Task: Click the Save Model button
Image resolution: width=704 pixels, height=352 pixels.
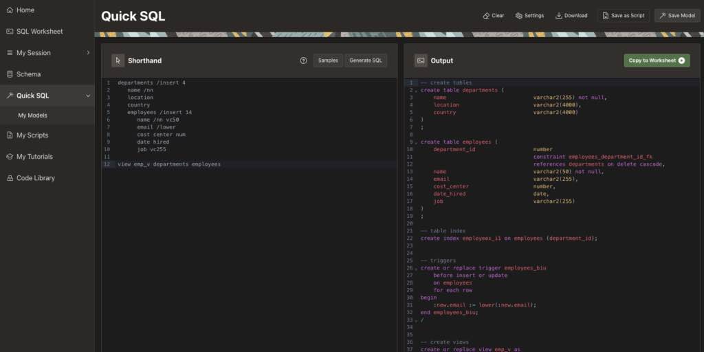Action: (x=677, y=16)
